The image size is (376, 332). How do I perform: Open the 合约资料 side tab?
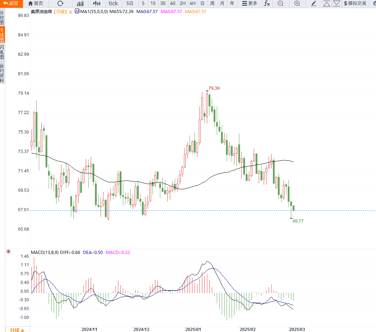(x=2, y=73)
